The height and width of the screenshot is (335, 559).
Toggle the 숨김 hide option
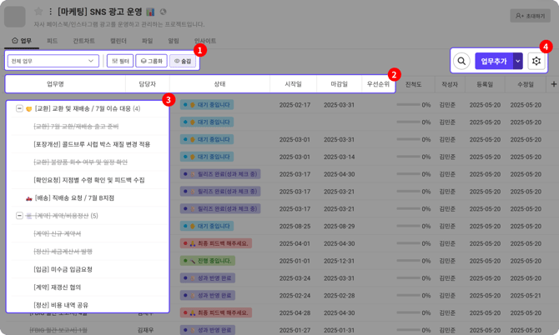(x=182, y=61)
